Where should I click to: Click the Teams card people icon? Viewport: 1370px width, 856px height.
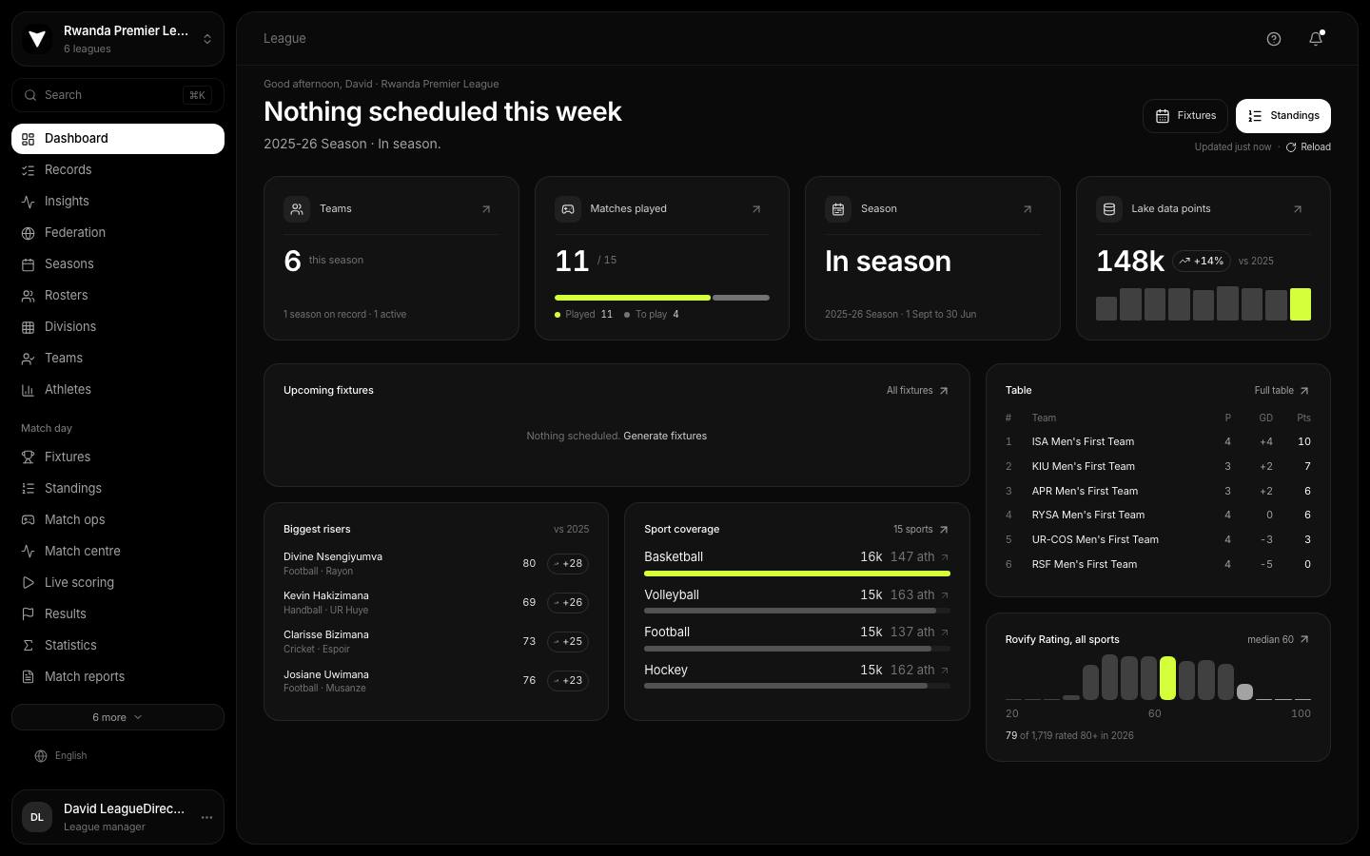(297, 209)
